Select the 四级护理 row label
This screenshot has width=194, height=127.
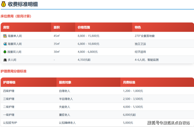pyautogui.click(x=9, y=91)
